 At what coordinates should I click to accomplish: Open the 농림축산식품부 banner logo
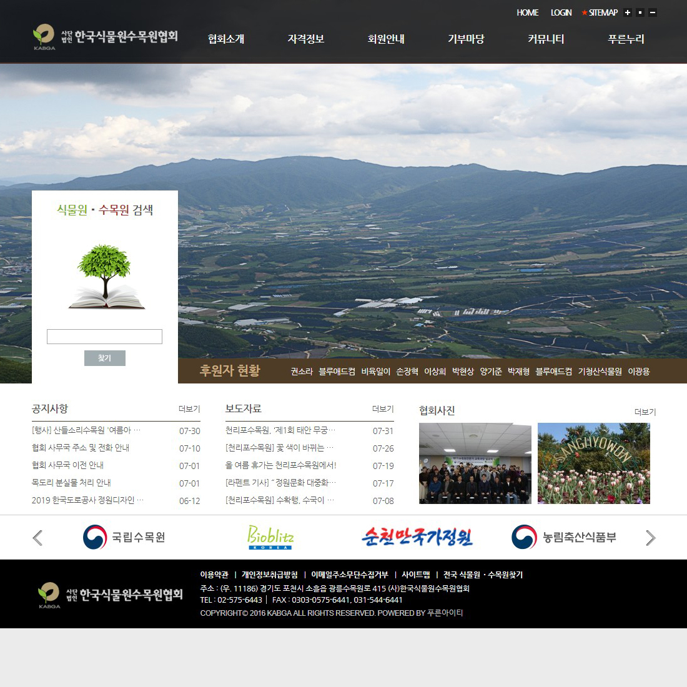(x=564, y=538)
